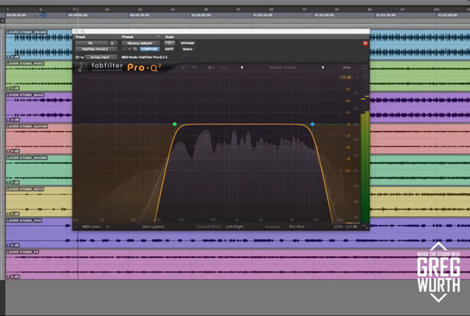Click Copy next to A/B
The width and height of the screenshot is (470, 316).
point(223,67)
